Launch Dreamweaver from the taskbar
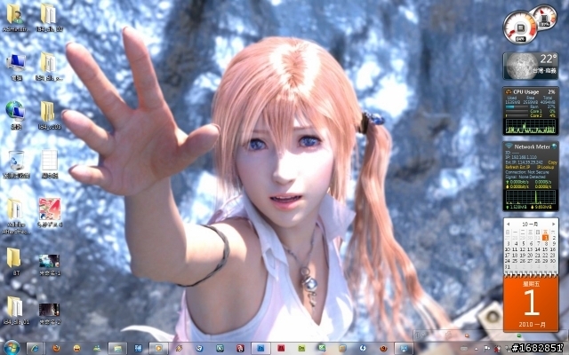Screen dimensions: 569x355 (301, 348)
